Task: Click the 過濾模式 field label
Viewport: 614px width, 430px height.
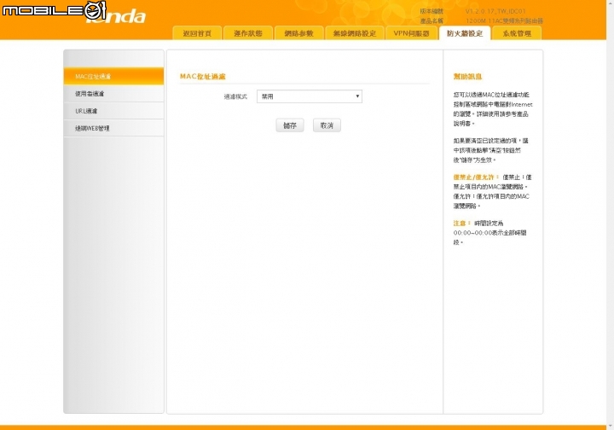Action: pos(235,96)
